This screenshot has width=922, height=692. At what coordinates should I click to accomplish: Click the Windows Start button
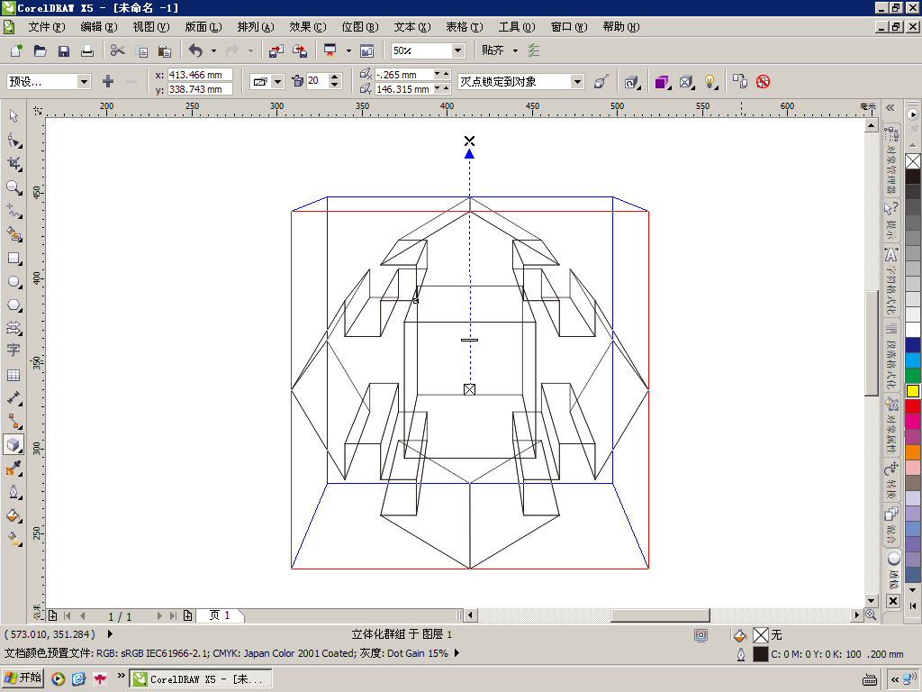[x=23, y=678]
